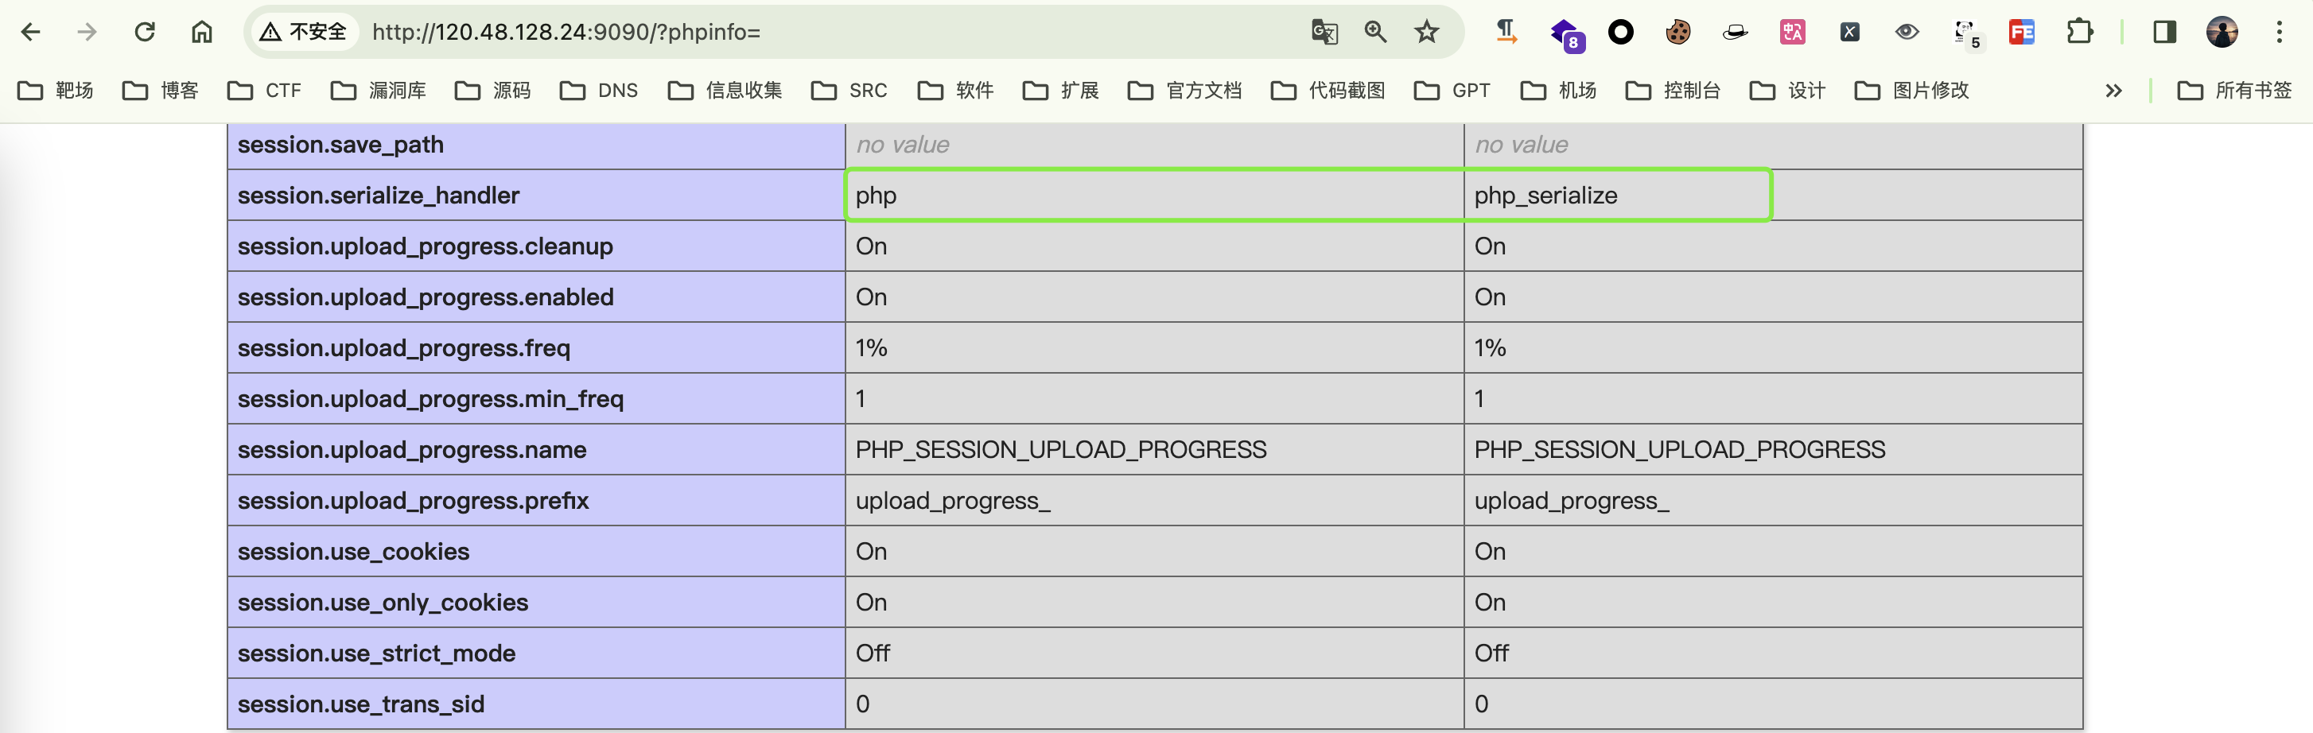
Task: Open the 控制台 bookmark folder
Action: click(x=1673, y=91)
